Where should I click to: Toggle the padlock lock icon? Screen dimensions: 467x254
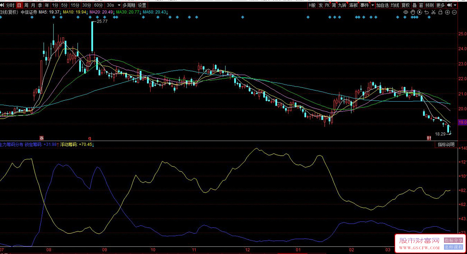(x=440, y=12)
